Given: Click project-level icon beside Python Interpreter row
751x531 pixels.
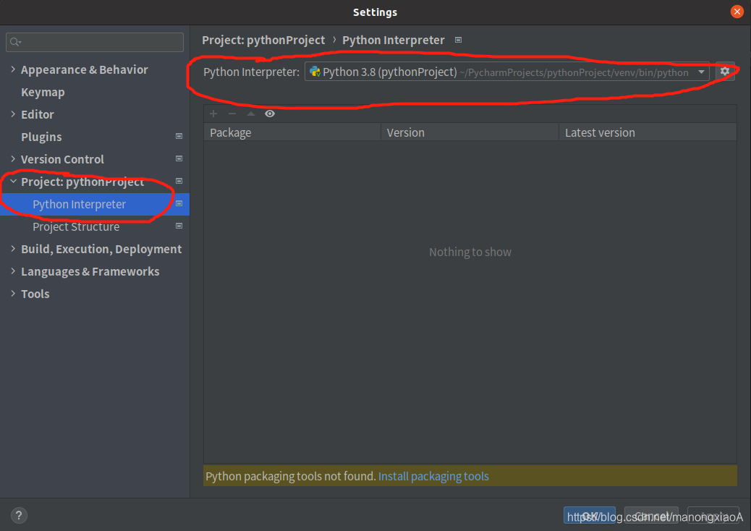Looking at the screenshot, I should point(179,203).
